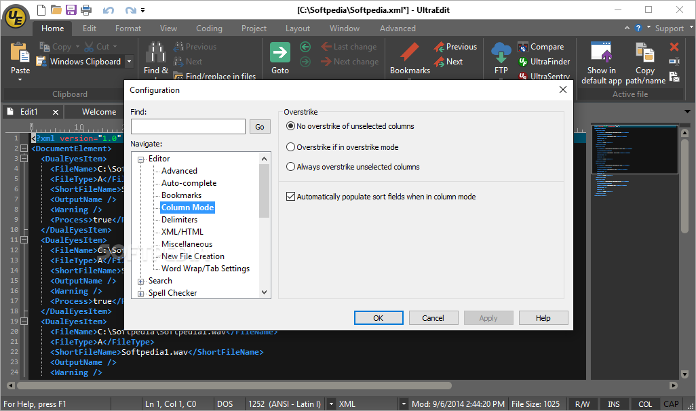
Task: Launch the Compare tool
Action: click(x=541, y=47)
